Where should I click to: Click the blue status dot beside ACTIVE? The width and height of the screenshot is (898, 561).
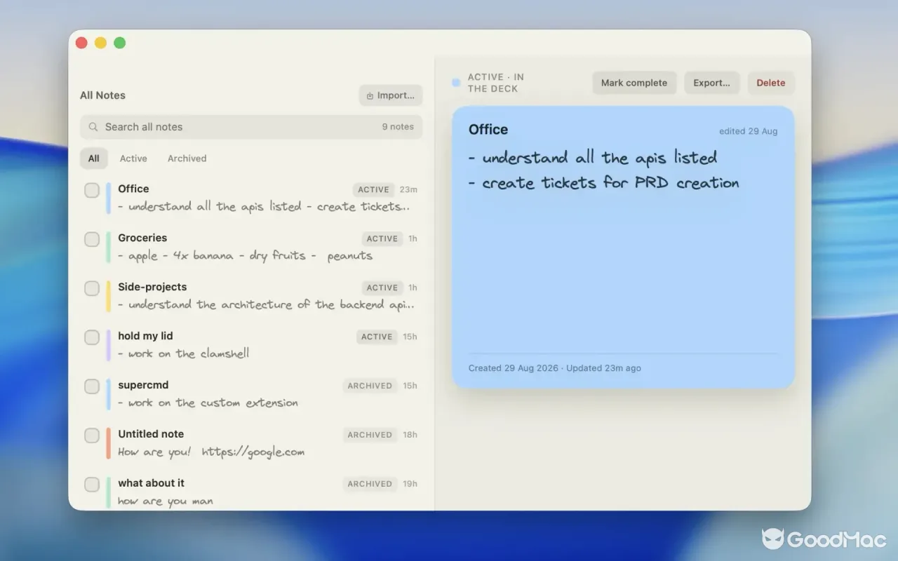(456, 83)
